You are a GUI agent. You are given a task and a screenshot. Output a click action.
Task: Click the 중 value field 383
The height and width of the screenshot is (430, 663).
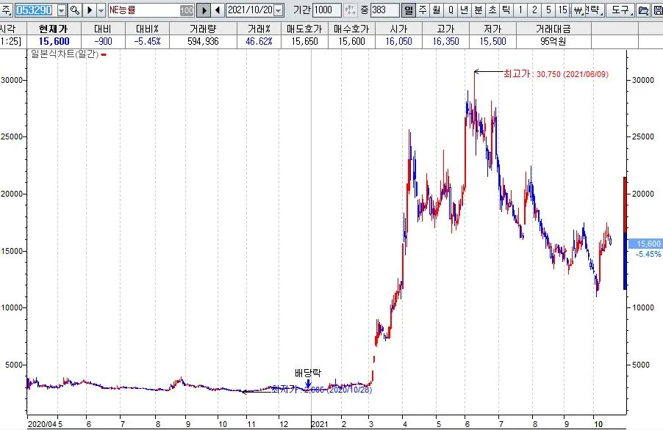click(384, 10)
